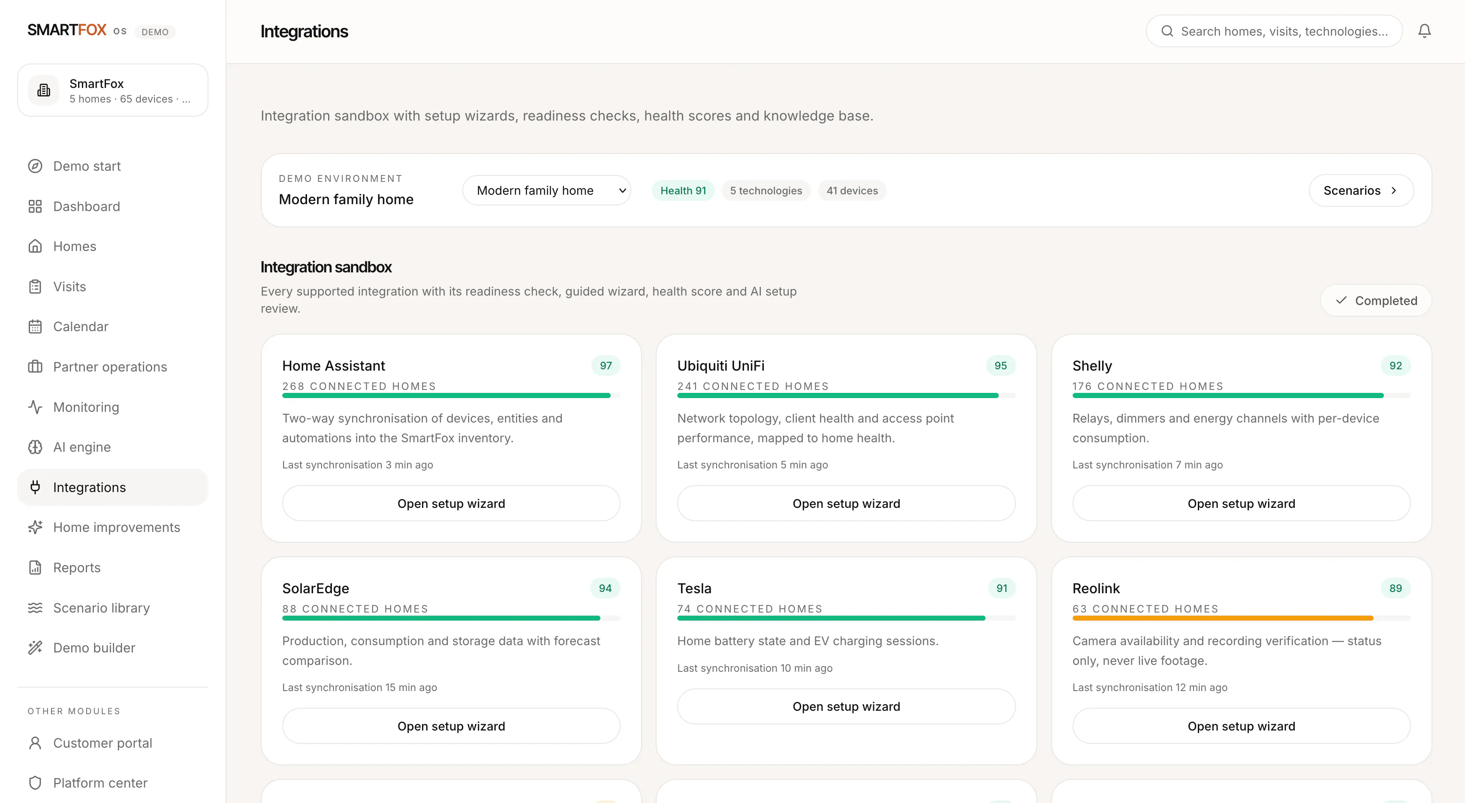Click the Shelly card title

(1092, 365)
